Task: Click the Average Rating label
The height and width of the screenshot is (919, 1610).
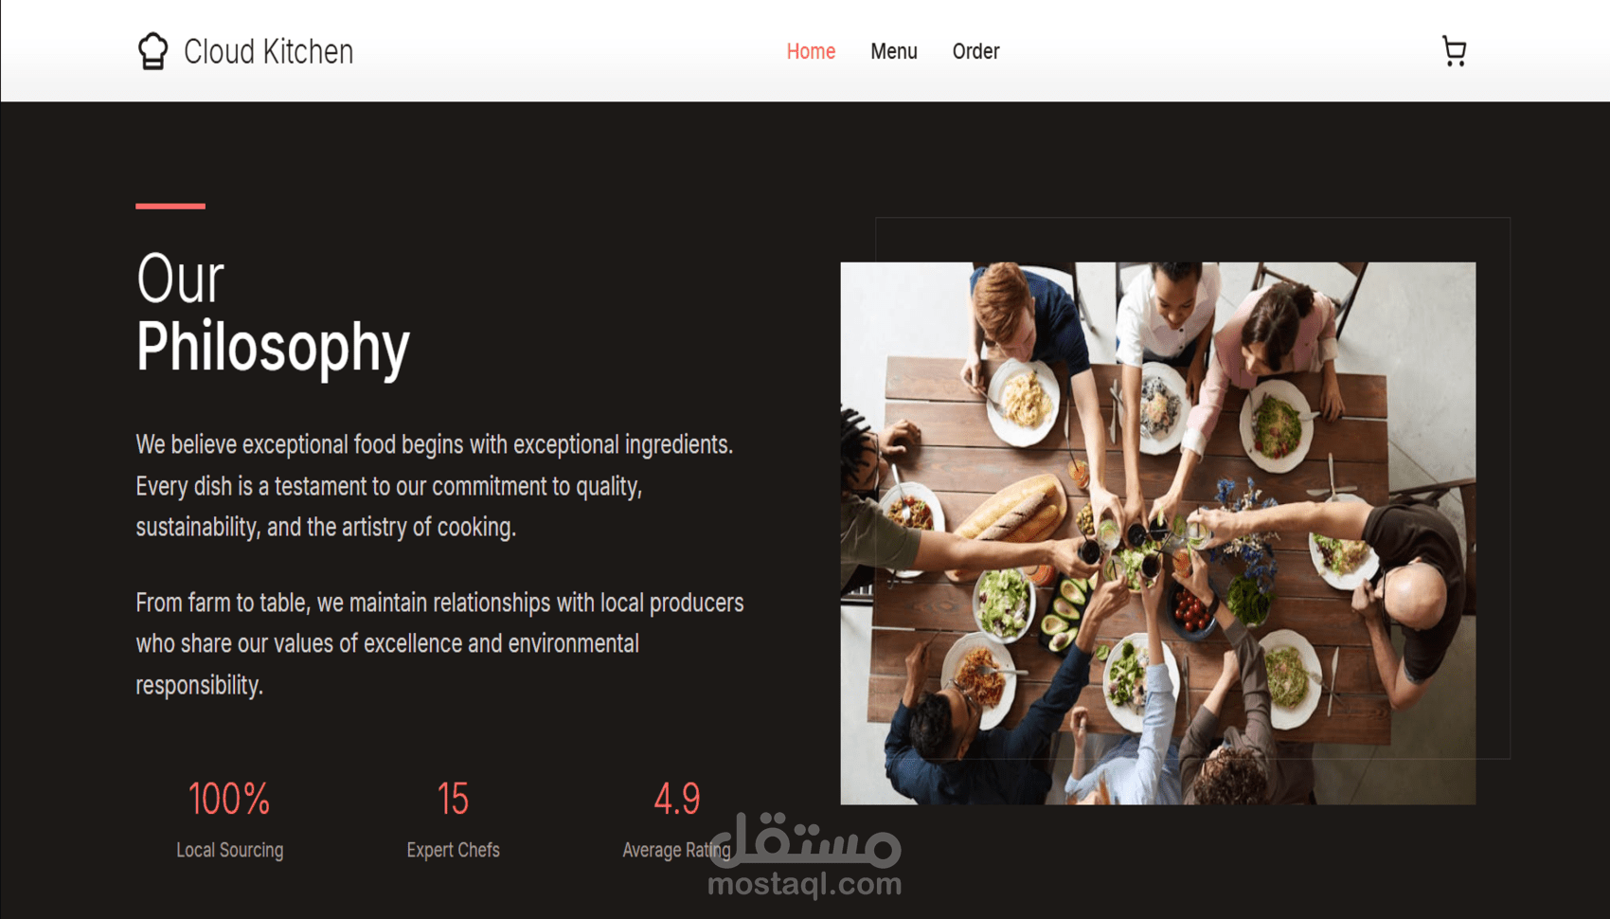Action: (x=676, y=850)
